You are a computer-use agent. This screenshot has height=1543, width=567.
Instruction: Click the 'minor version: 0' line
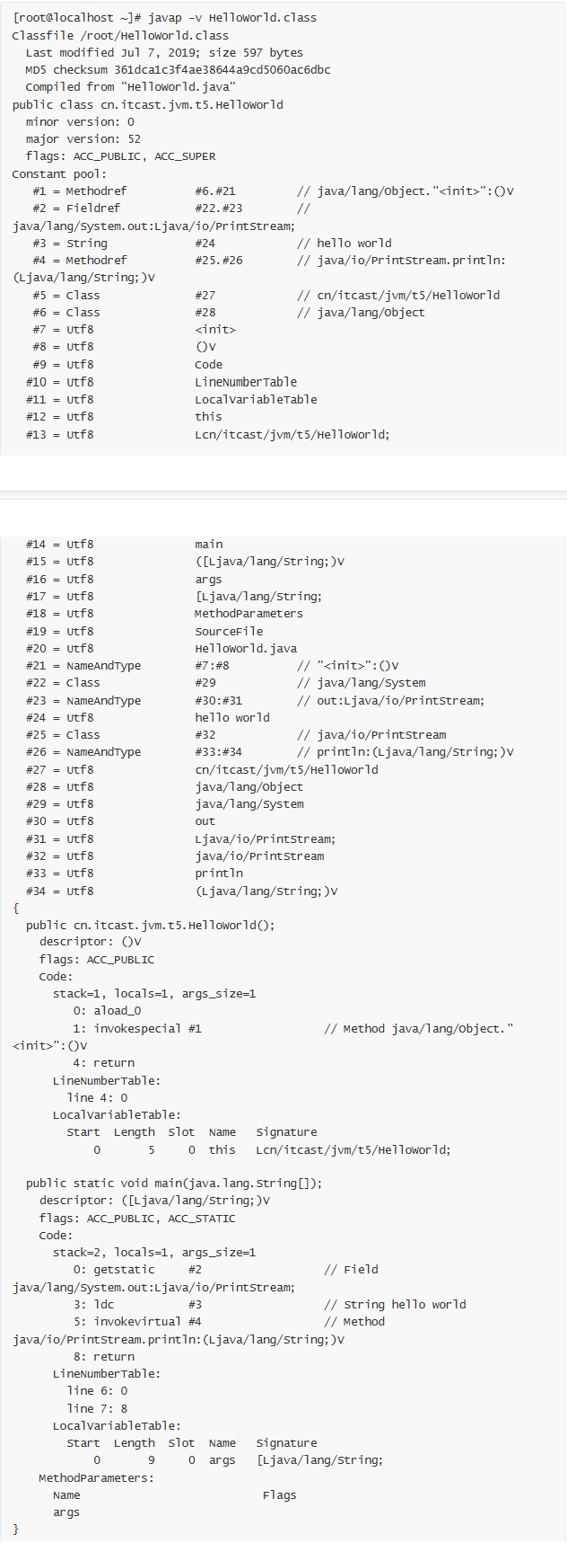(80, 122)
